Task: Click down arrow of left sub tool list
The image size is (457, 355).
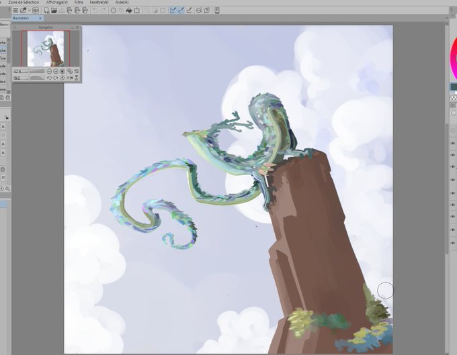Action: click(9, 92)
